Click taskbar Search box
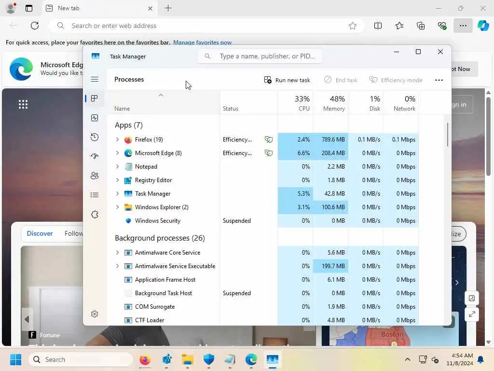494x371 pixels. click(x=81, y=359)
